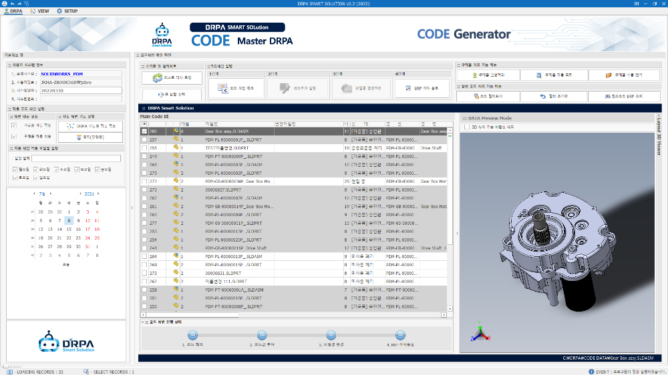Click the step 2 code grant icon

click(x=285, y=88)
